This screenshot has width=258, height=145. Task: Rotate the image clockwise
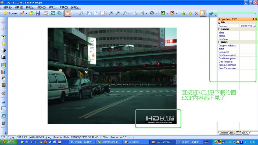(x=96, y=13)
